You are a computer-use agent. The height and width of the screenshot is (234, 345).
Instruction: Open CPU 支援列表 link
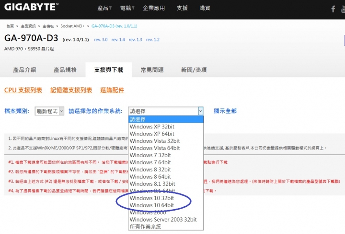click(23, 90)
